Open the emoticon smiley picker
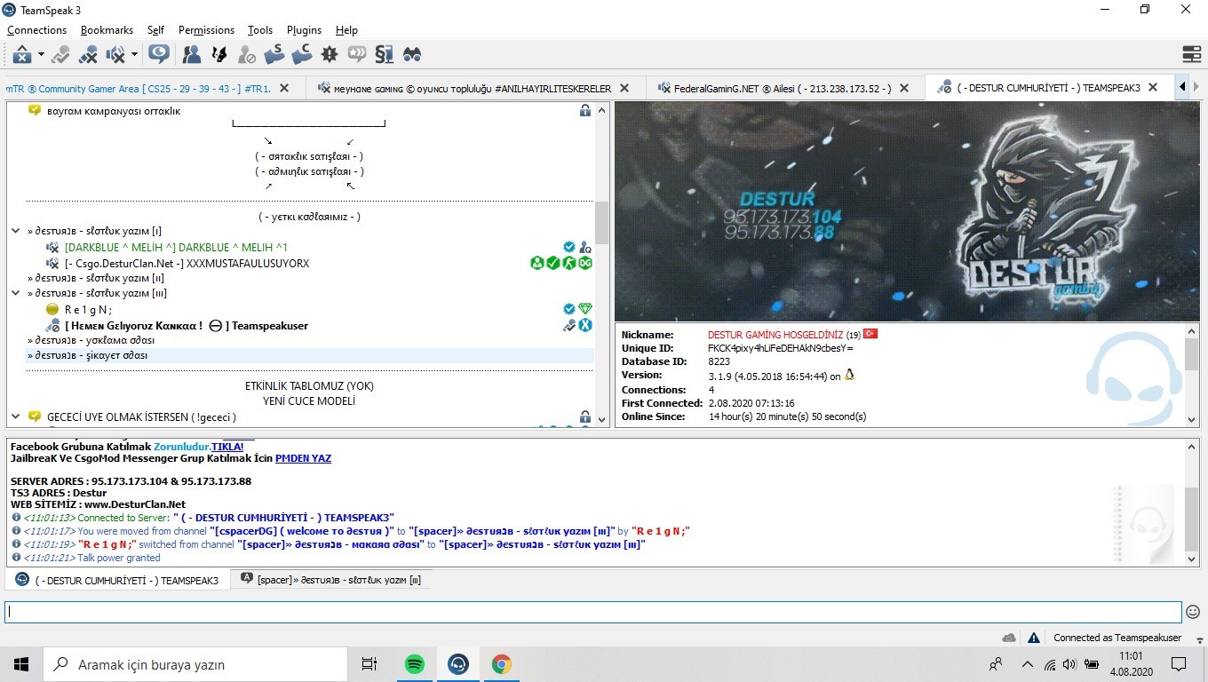Image resolution: width=1208 pixels, height=682 pixels. [x=1193, y=612]
